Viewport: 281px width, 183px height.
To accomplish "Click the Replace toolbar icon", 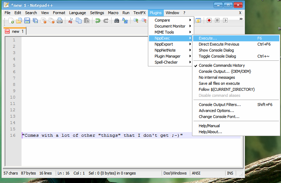I will [125, 20].
